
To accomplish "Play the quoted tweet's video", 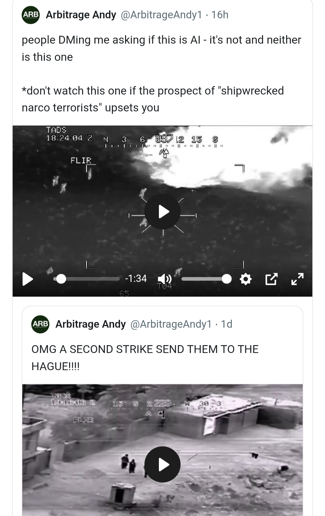I will [x=162, y=464].
